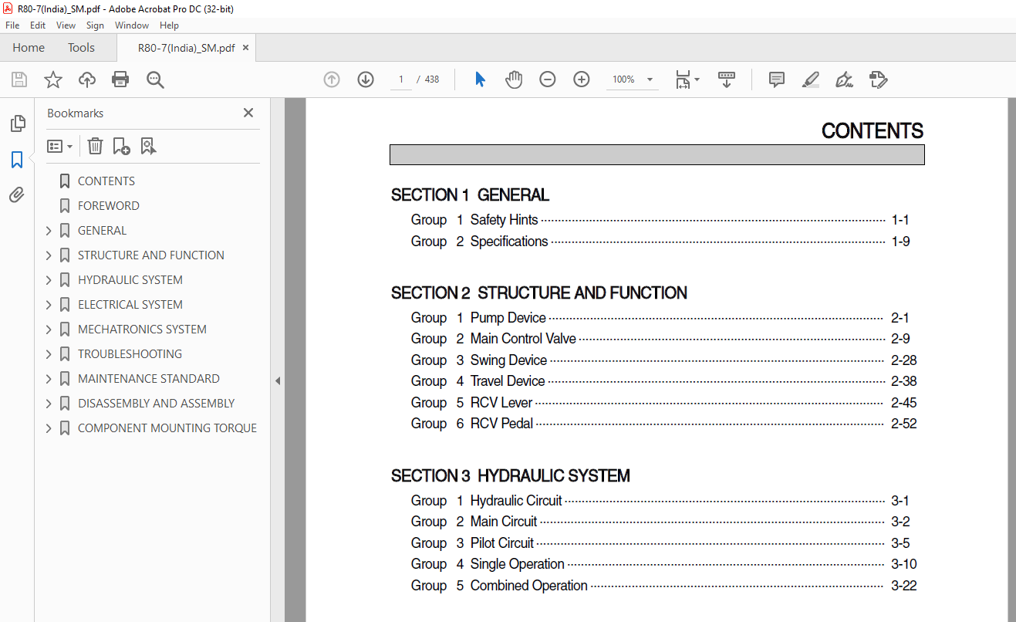
Task: Expand the HYDRAULIC SYSTEM bookmark
Action: click(49, 280)
